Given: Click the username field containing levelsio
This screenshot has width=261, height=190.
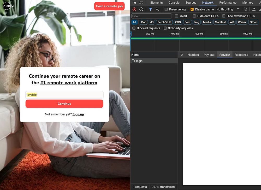Looking at the screenshot, I should click(64, 95).
